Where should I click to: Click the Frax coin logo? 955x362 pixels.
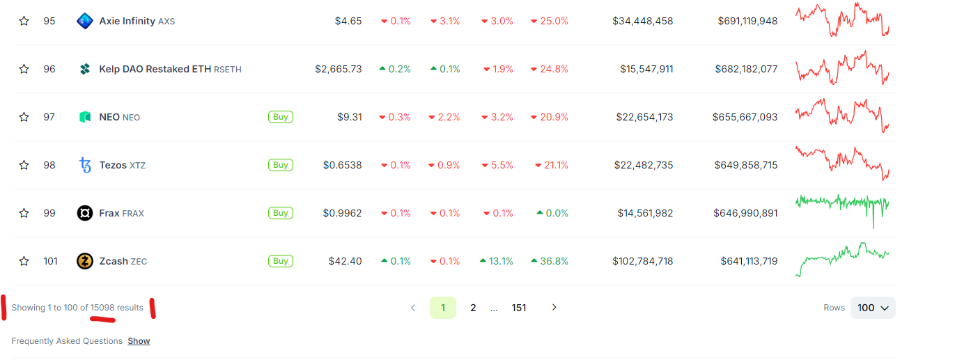(85, 213)
